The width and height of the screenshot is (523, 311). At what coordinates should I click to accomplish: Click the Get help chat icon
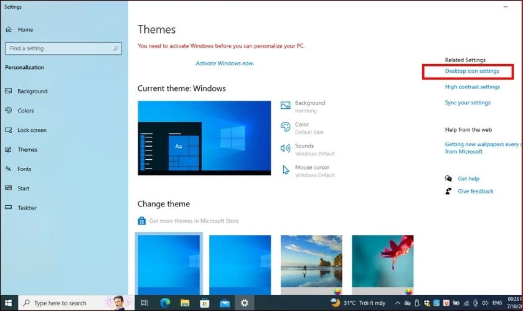coord(448,179)
